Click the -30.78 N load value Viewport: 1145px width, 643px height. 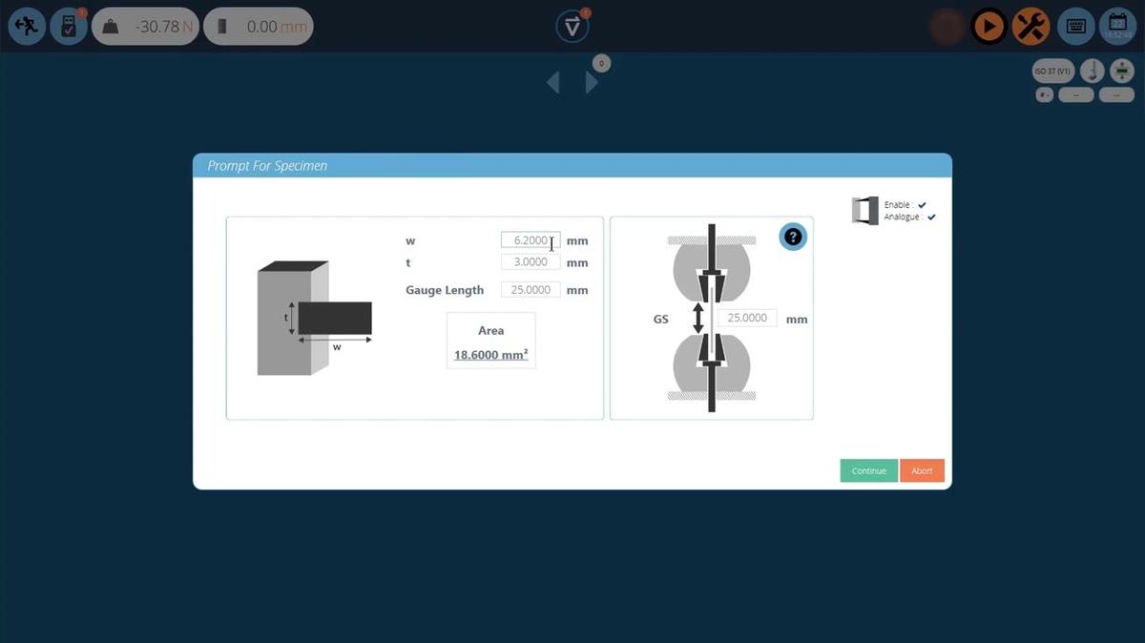click(x=164, y=27)
